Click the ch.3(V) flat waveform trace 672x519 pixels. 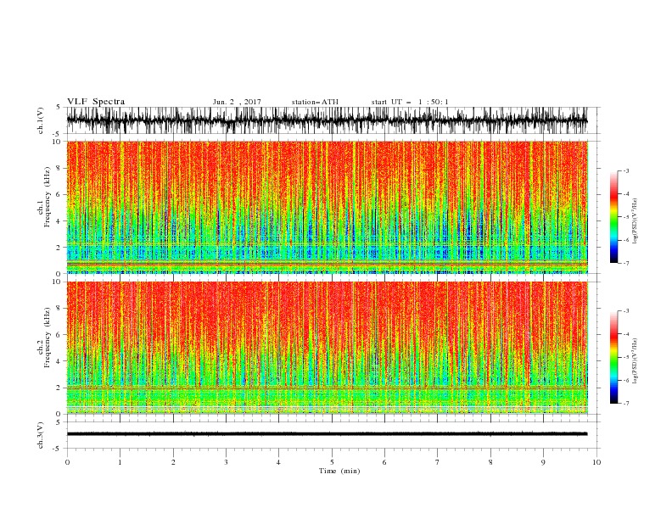(x=327, y=434)
